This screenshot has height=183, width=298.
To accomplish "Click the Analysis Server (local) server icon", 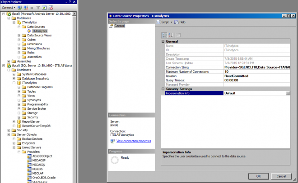I will click(x=9, y=14).
